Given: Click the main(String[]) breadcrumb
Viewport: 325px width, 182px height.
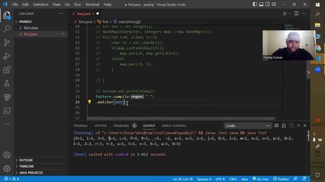Looking at the screenshot, I should (x=127, y=22).
